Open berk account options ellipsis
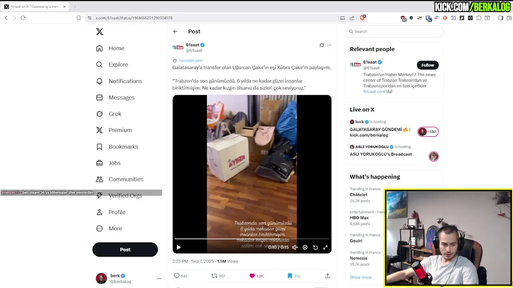Viewport: 513px width, 288px height. pos(159,278)
